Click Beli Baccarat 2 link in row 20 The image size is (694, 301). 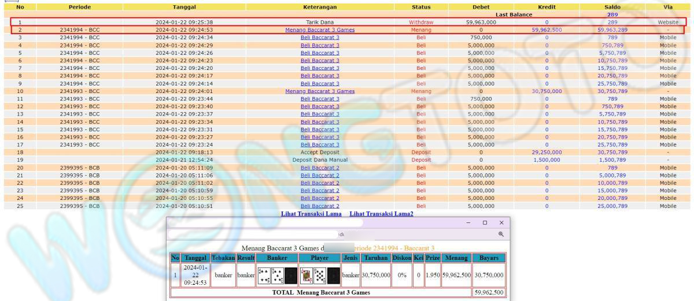click(320, 168)
